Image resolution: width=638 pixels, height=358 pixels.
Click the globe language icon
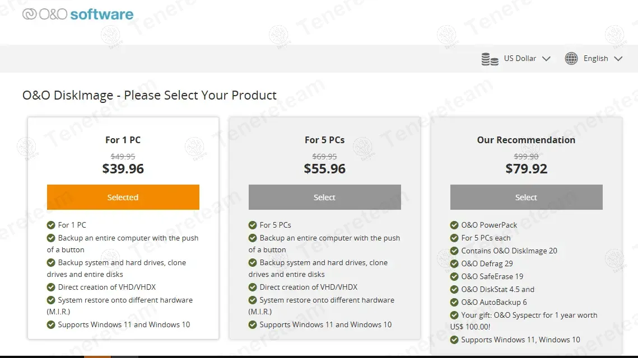pos(571,59)
